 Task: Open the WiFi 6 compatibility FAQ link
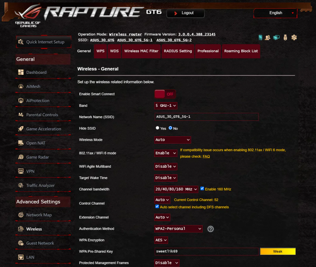206,156
